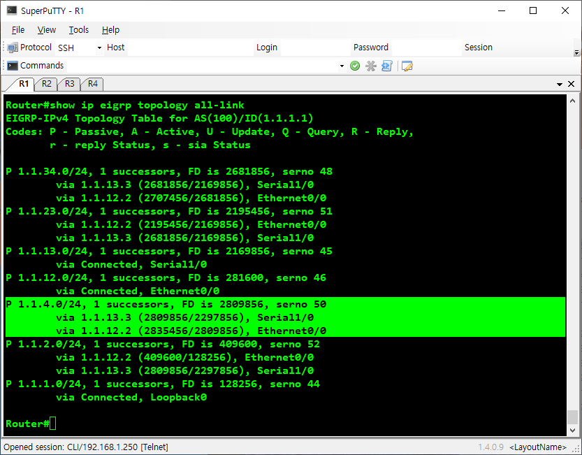
Task: Click the terminal scrollbar up arrow
Action: 572,101
